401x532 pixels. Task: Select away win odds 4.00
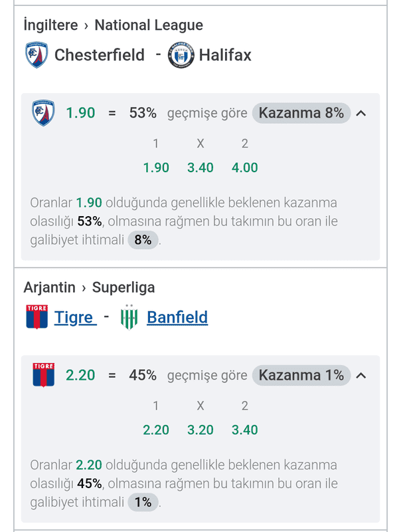[244, 168]
